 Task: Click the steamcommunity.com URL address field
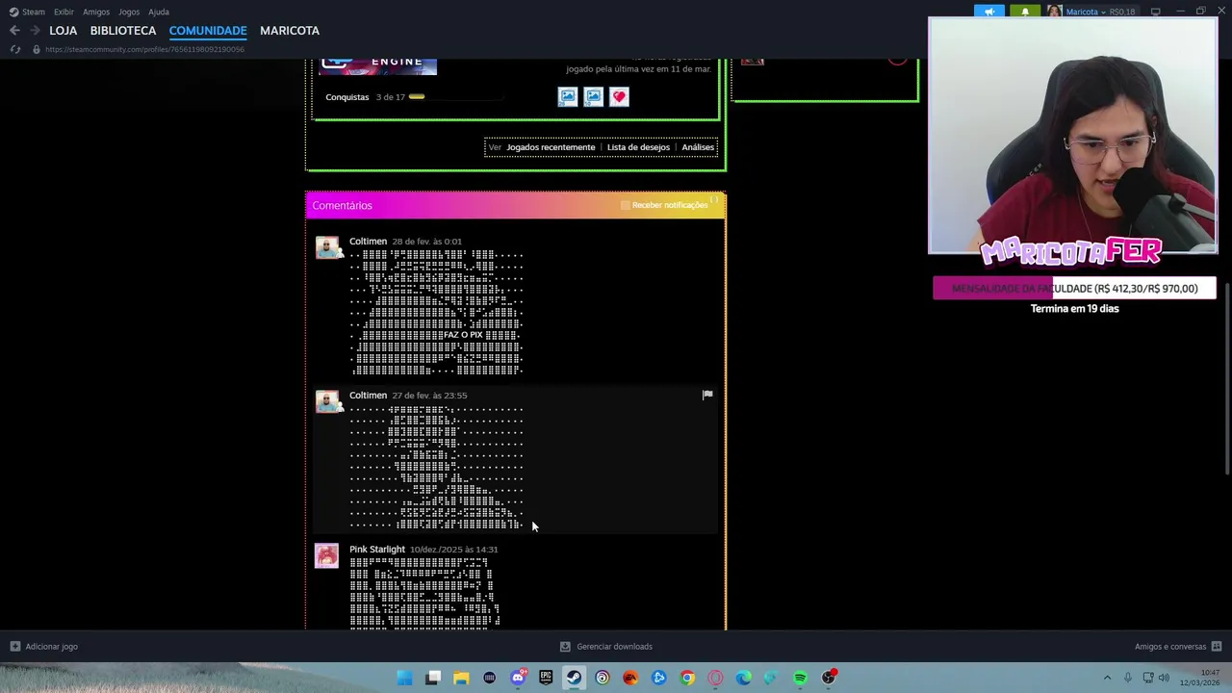(144, 49)
